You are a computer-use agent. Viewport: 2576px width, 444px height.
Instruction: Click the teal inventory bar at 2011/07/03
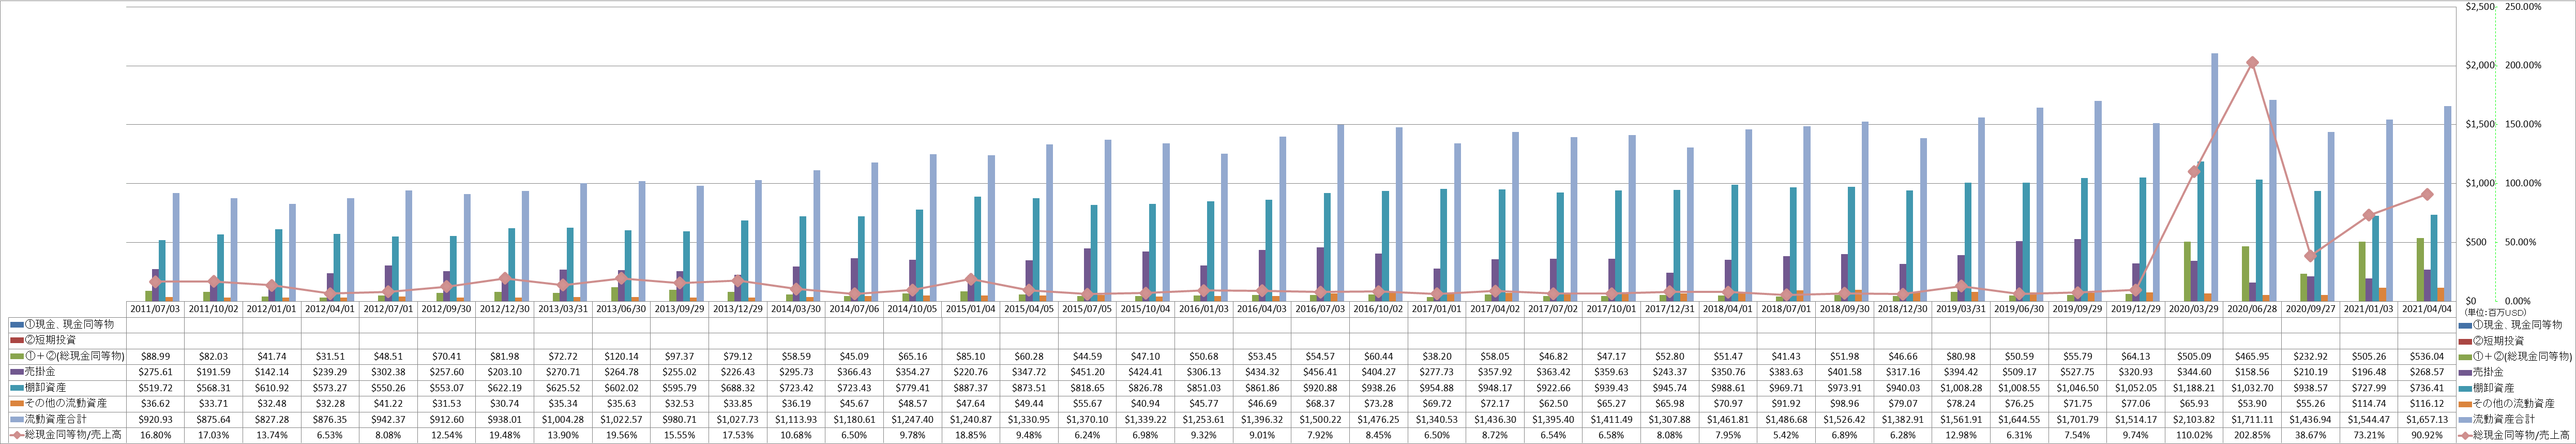coord(162,270)
